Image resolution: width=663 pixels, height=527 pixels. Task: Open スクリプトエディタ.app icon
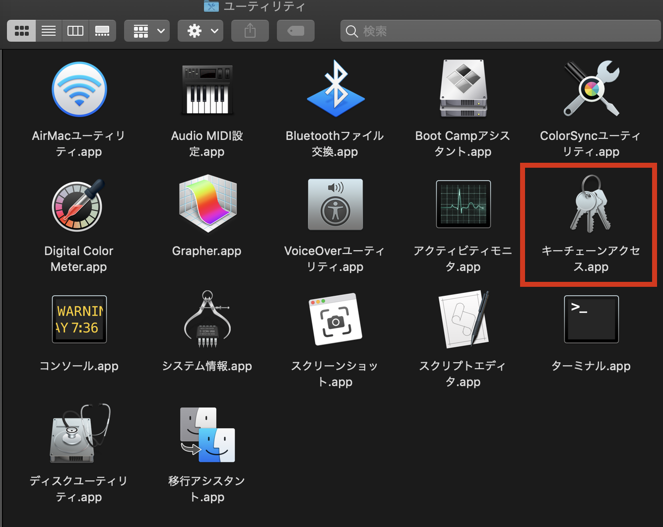click(464, 319)
